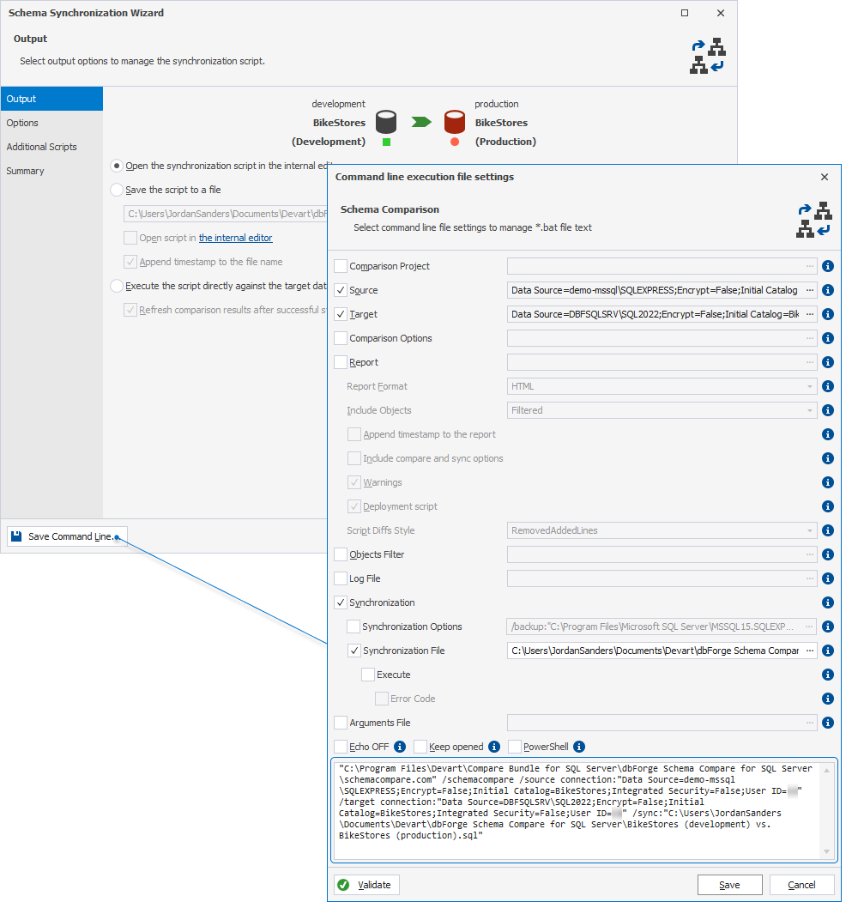The height and width of the screenshot is (902, 858).
Task: Click info icon for Error Code row
Action: [x=827, y=699]
